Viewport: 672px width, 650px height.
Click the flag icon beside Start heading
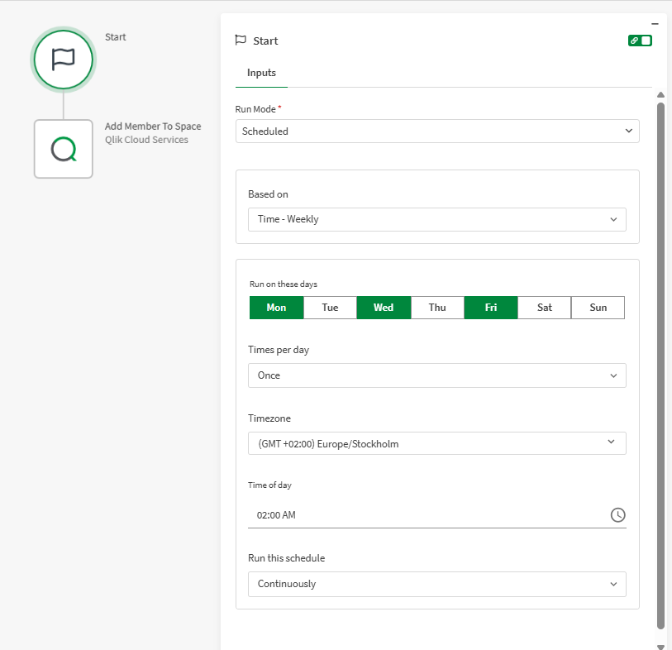(x=241, y=41)
